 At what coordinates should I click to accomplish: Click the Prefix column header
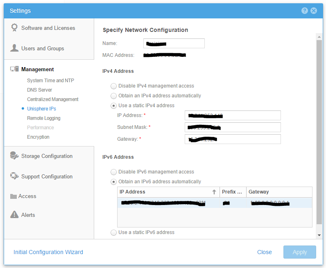(x=232, y=192)
